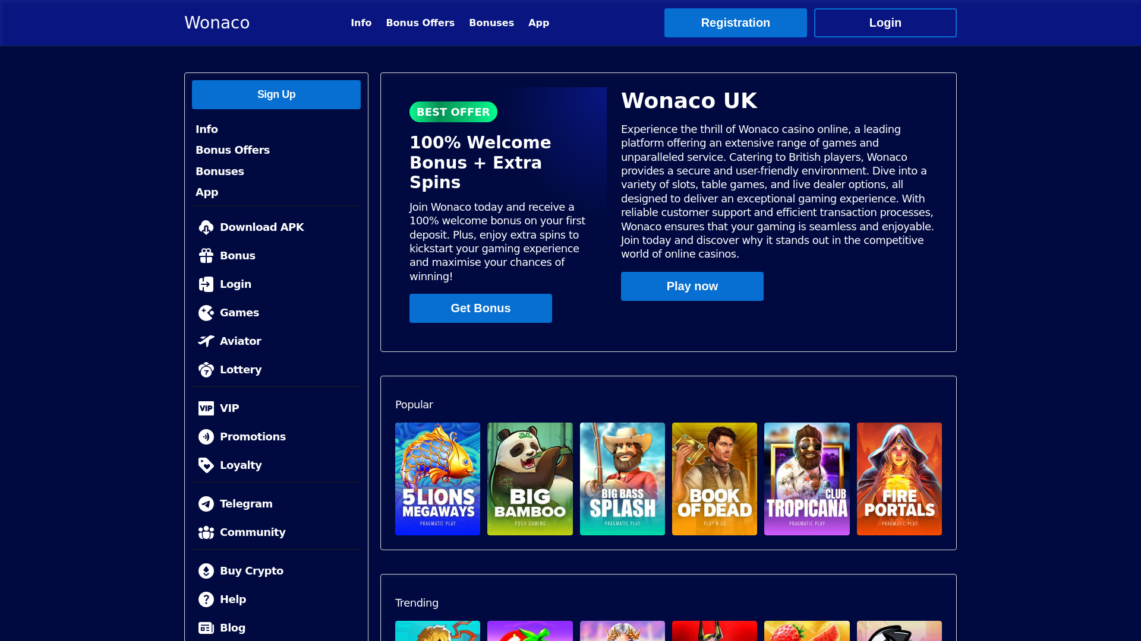
Task: Click the Sign Up button in sidebar
Action: (276, 94)
